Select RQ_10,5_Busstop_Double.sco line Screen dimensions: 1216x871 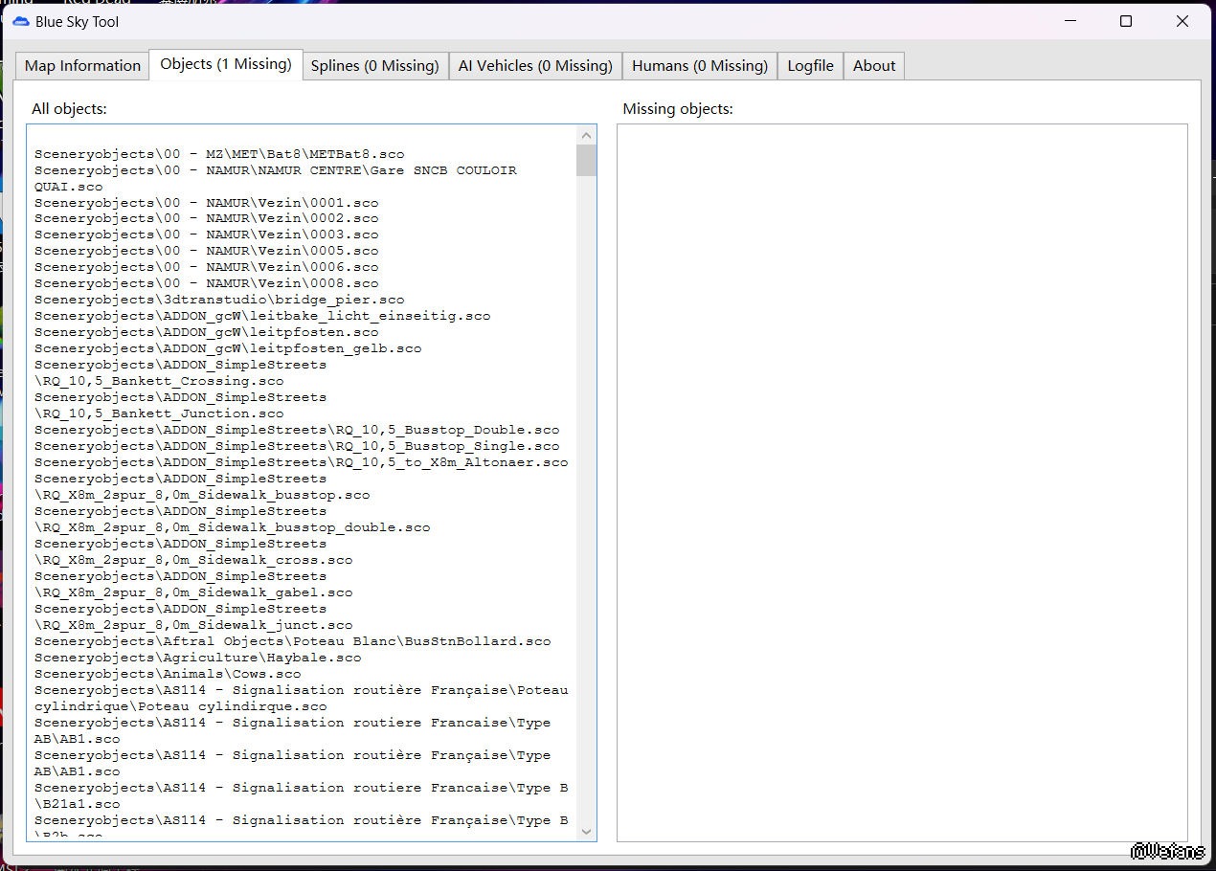(297, 431)
